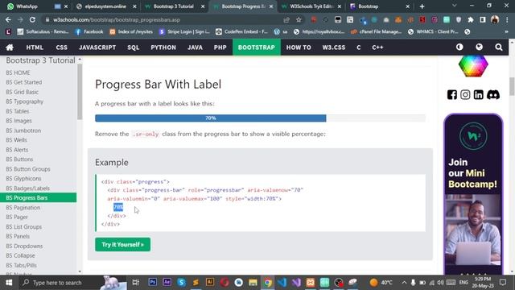Click the Try it Yourself button
Screen dimensions: 515x290
[123, 245]
